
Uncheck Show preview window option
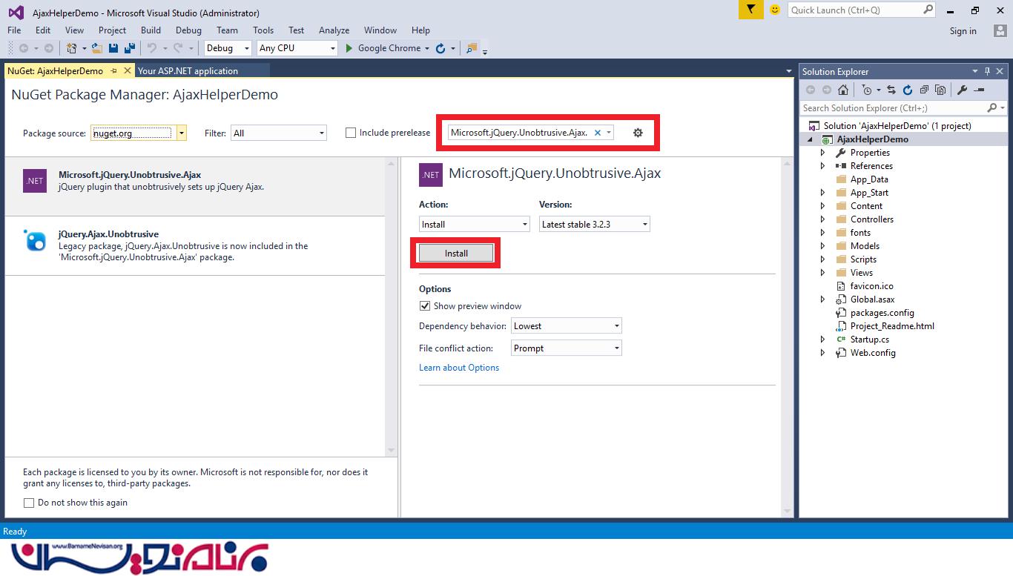(x=425, y=306)
